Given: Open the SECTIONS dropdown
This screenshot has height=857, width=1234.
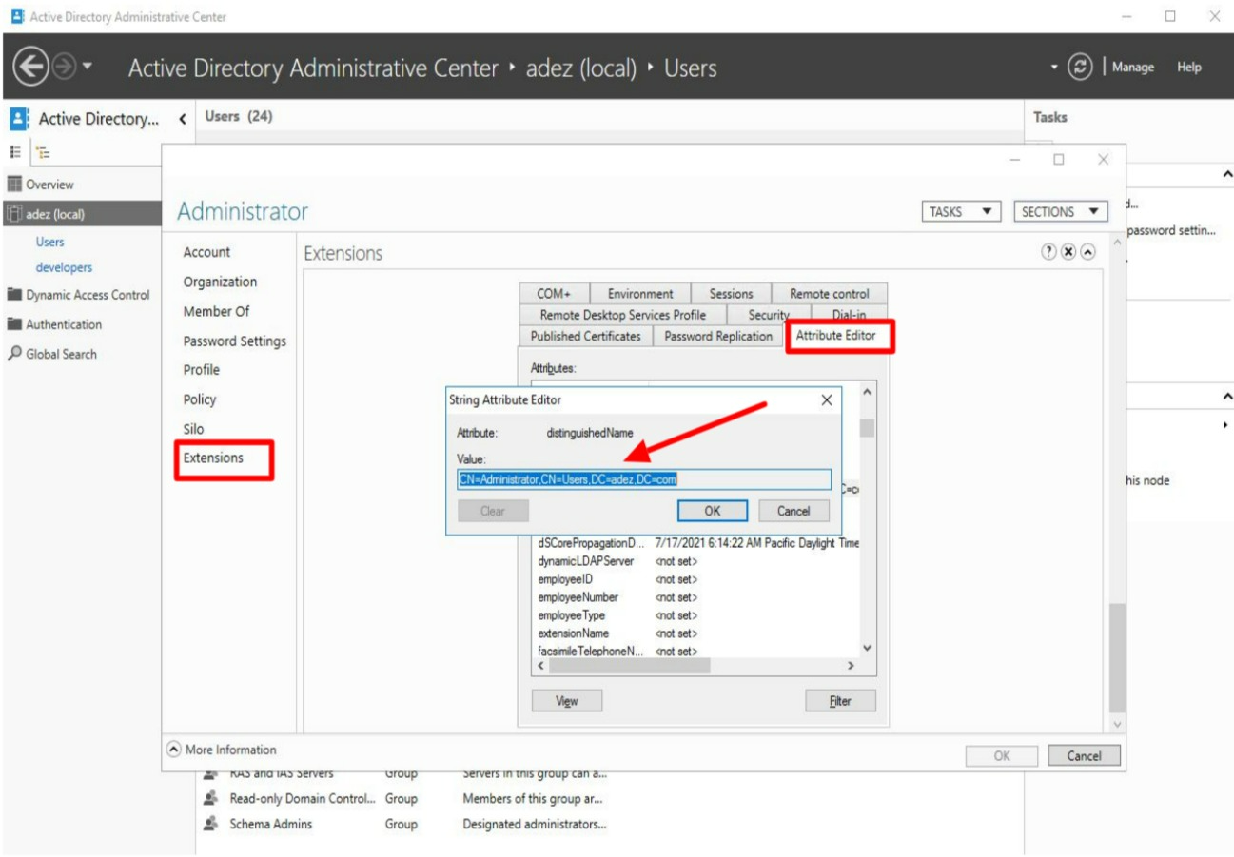Looking at the screenshot, I should coord(1061,212).
